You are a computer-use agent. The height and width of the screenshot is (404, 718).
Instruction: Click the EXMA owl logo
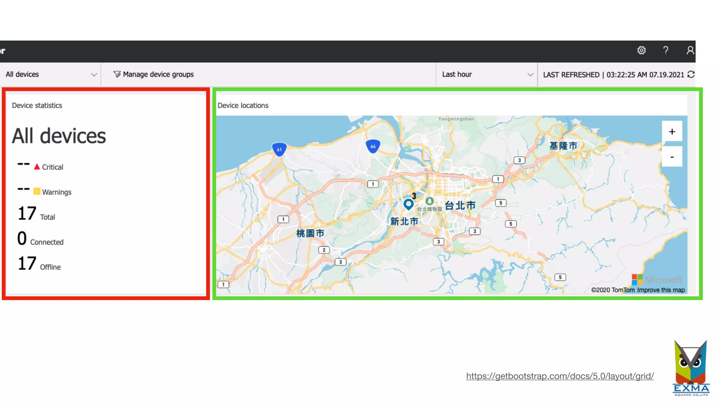(691, 368)
